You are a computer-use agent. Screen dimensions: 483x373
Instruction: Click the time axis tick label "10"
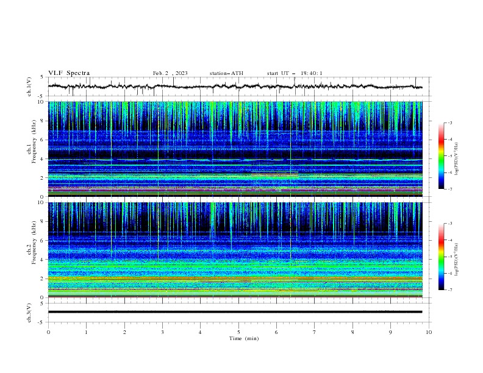[429, 332]
